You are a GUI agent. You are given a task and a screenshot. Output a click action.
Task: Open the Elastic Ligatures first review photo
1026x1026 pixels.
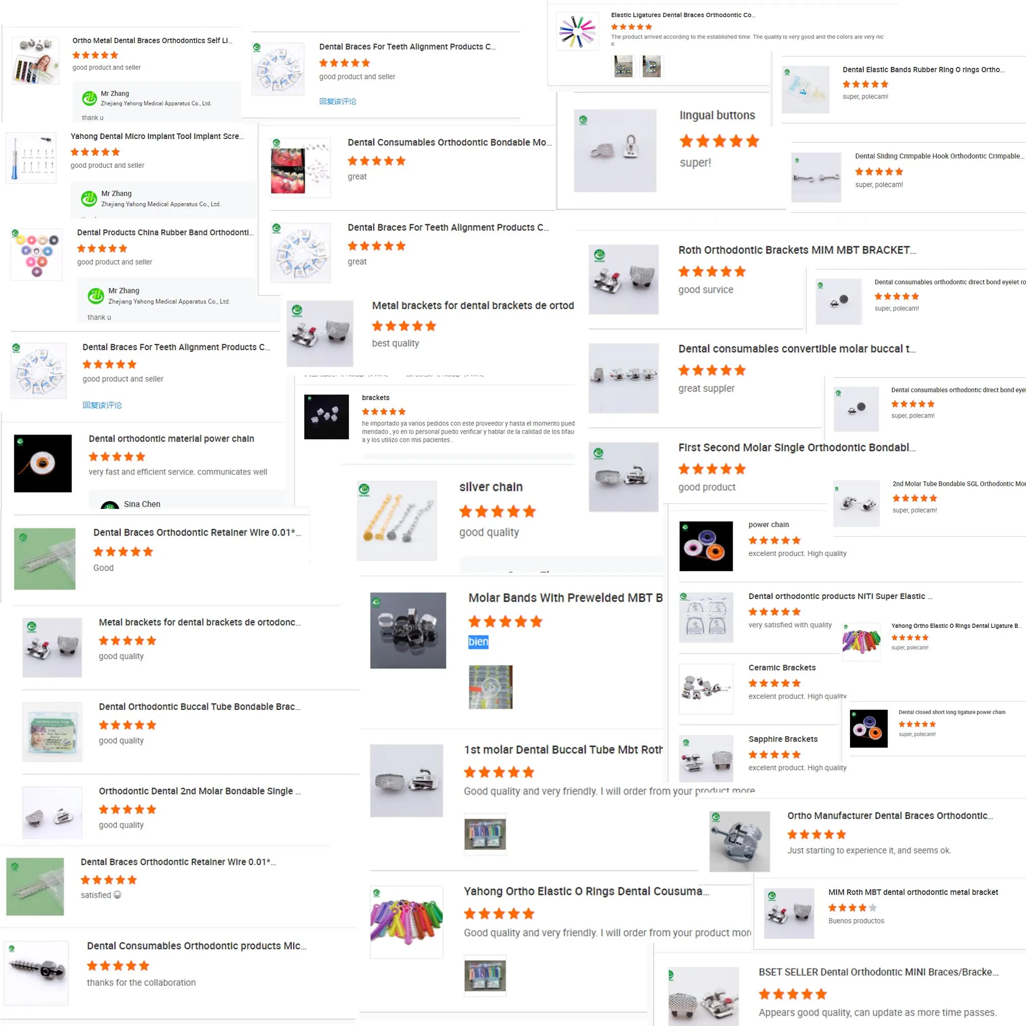click(x=623, y=66)
